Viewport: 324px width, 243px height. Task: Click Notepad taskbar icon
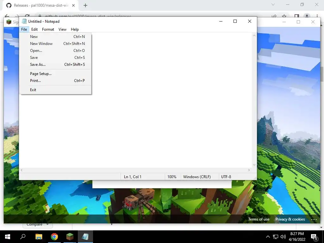pos(85,237)
